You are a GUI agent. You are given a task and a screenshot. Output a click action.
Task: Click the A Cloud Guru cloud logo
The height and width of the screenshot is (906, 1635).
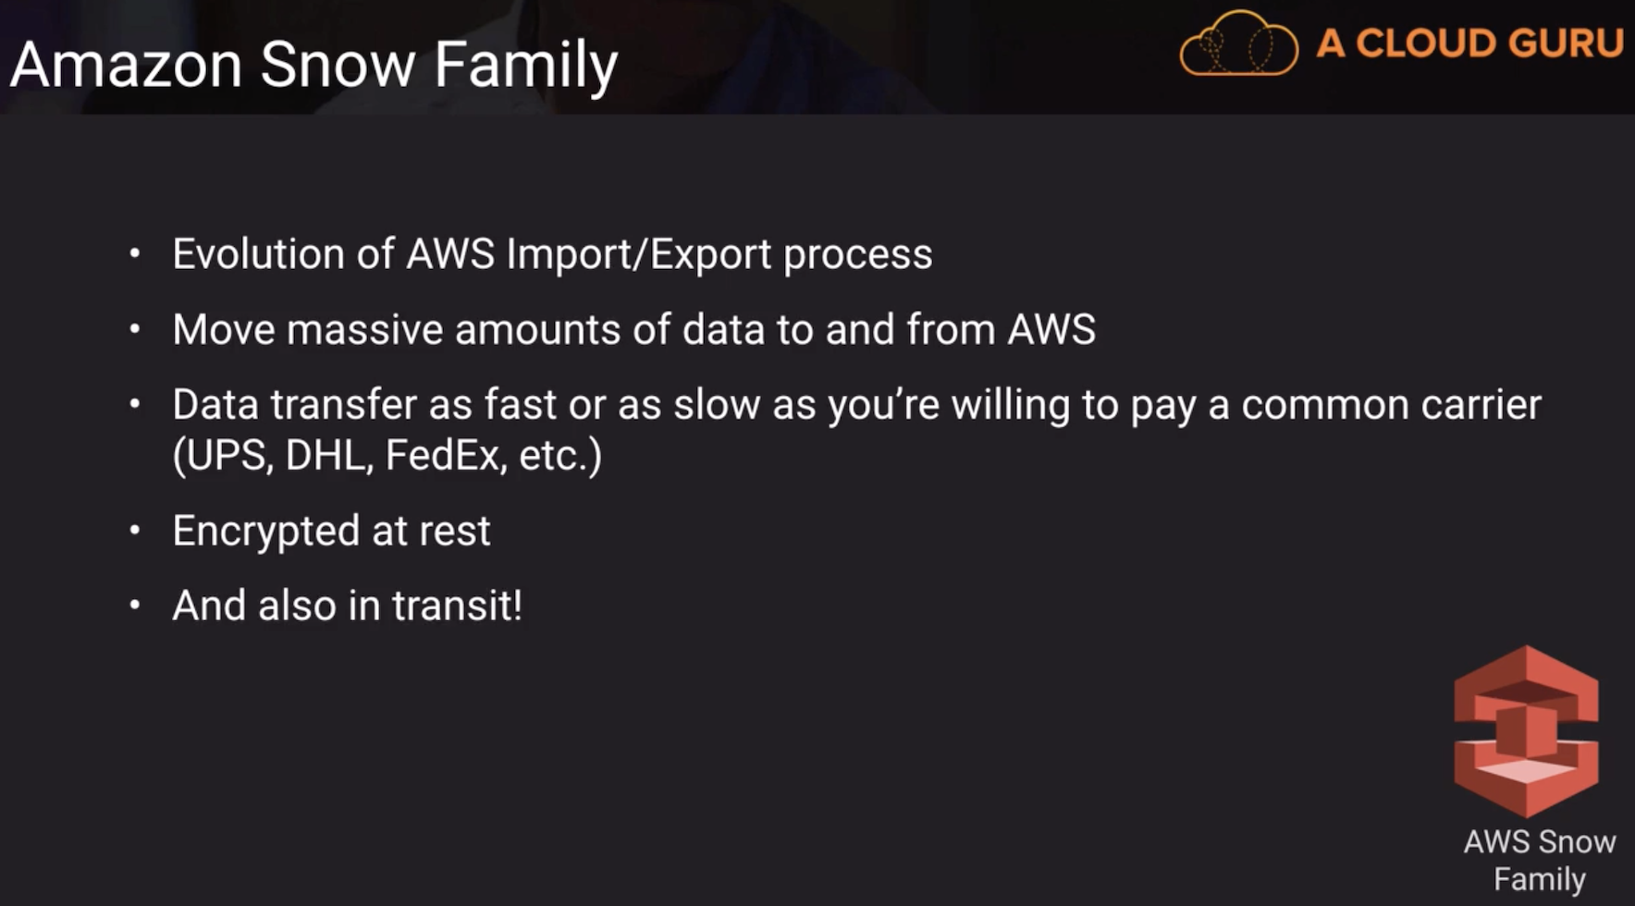(x=1238, y=43)
